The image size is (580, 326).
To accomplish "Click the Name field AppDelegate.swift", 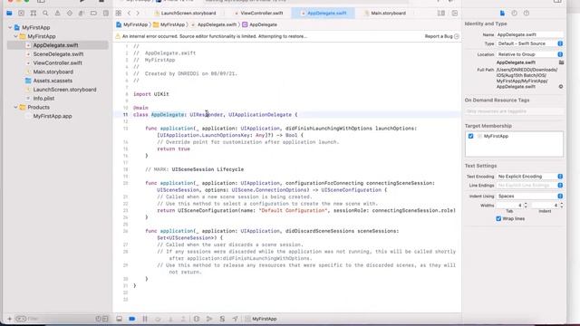I will pyautogui.click(x=529, y=34).
